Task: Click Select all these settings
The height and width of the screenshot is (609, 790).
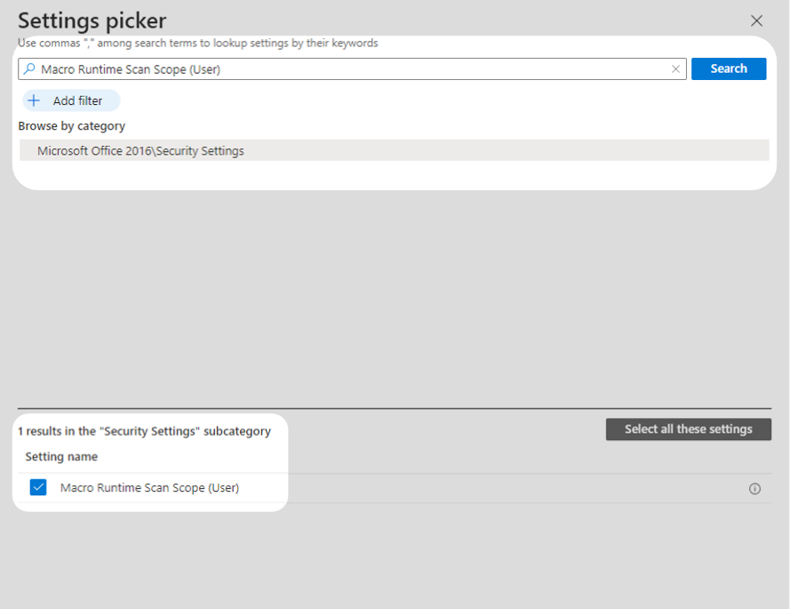Action: (688, 429)
